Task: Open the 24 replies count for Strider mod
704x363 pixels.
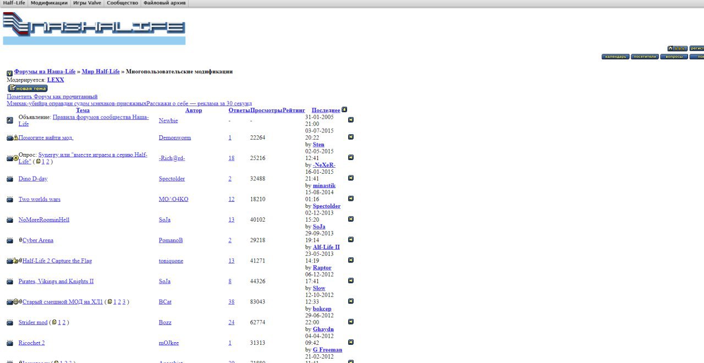Action: [x=232, y=322]
